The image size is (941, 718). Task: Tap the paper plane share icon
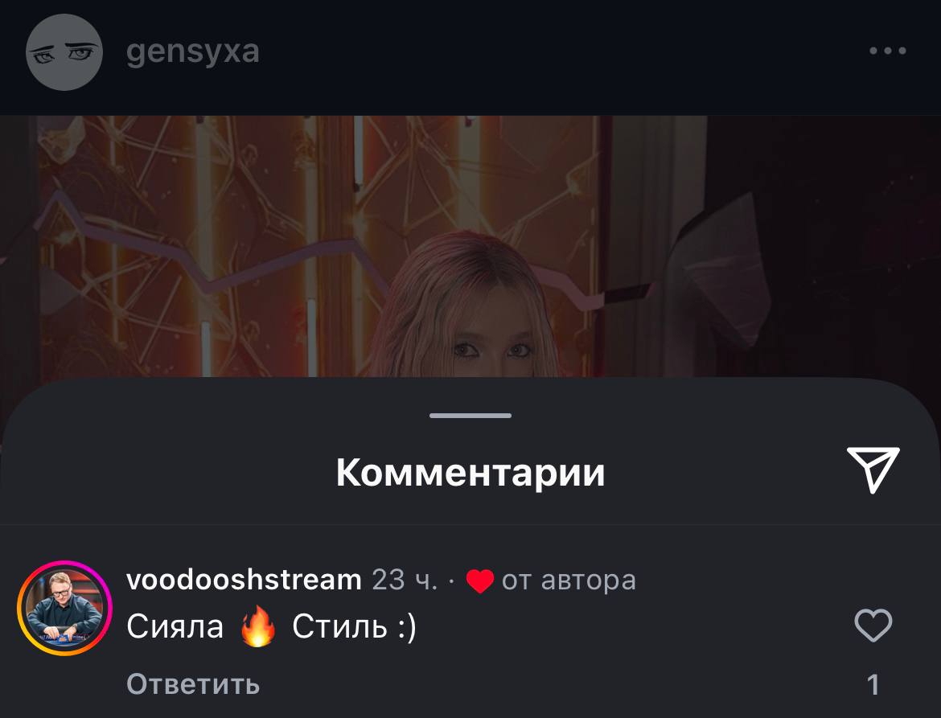pyautogui.click(x=873, y=470)
